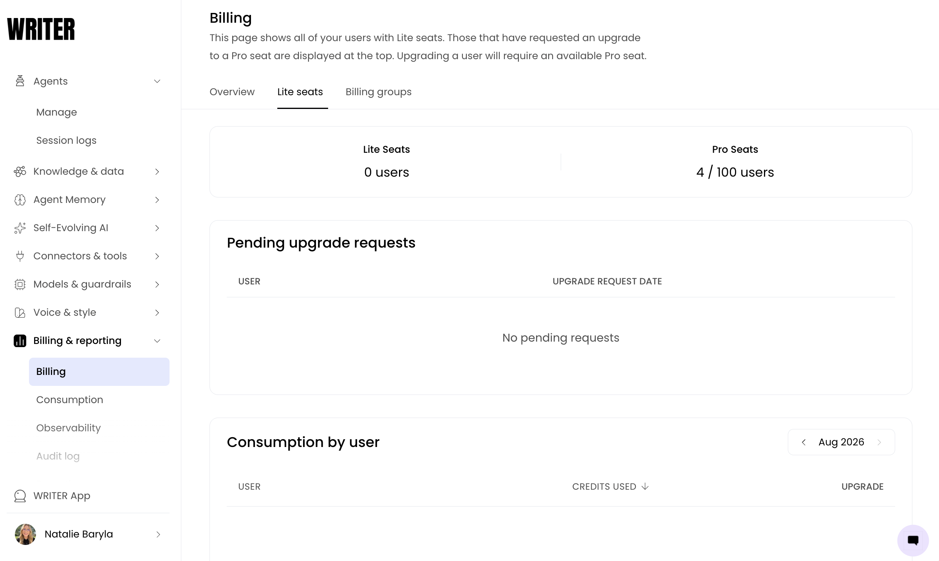Expand Natalie Baryla account menu arrow

(158, 534)
